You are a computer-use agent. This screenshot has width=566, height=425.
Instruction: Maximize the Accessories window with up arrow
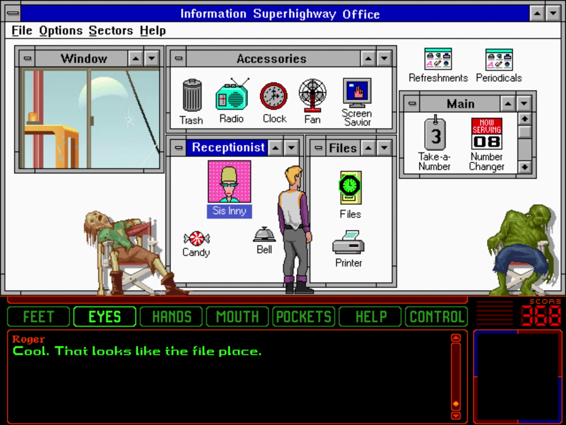pyautogui.click(x=368, y=58)
